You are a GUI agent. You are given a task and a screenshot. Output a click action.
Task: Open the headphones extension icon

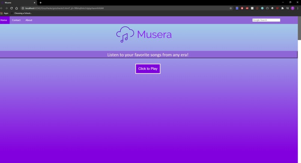click(x=267, y=8)
